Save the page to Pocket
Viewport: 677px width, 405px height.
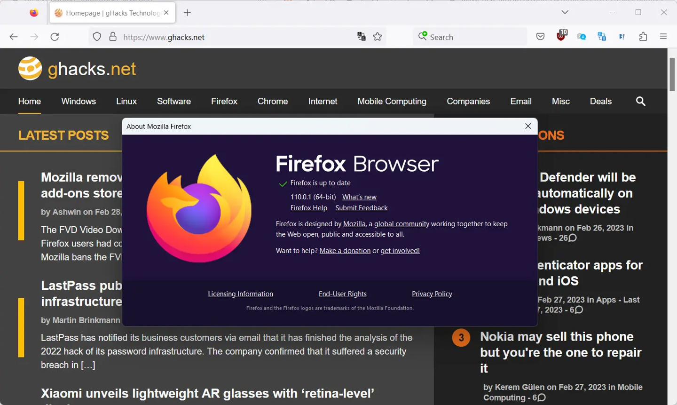(x=540, y=36)
